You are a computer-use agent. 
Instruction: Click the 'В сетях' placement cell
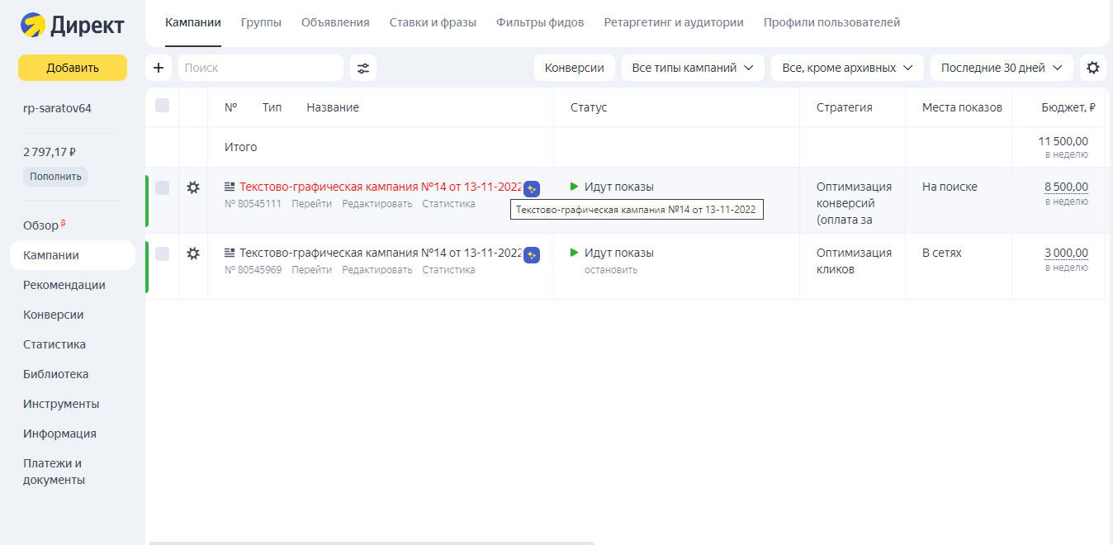[x=942, y=253]
